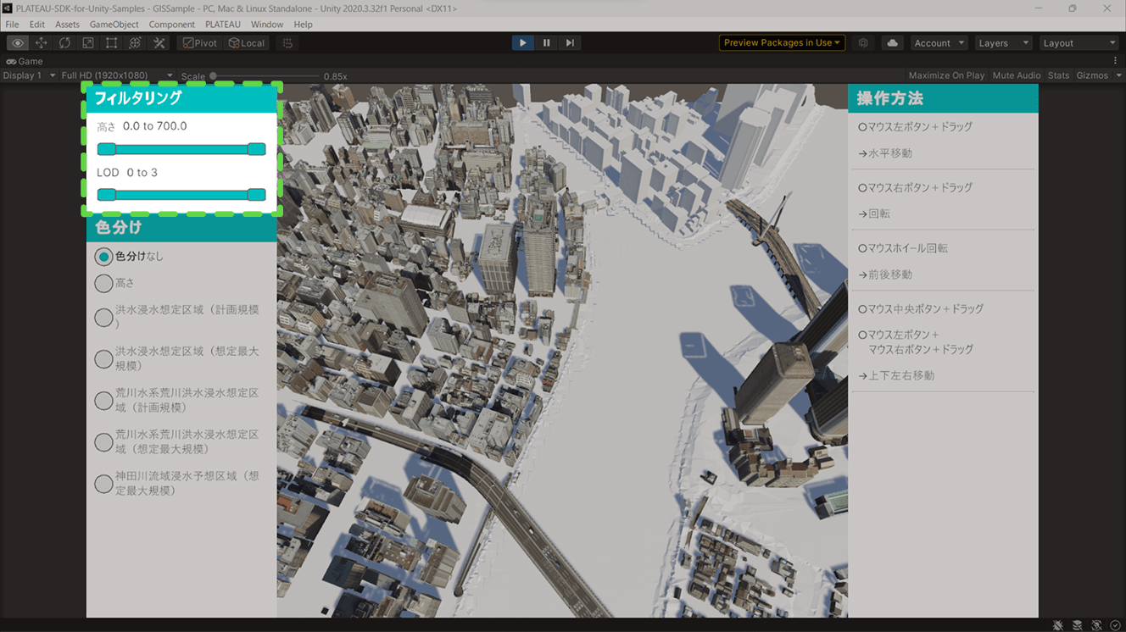Select 荒川水系荒川洪水浸水想定区域（計画規模） option
This screenshot has width=1126, height=632.
(103, 400)
